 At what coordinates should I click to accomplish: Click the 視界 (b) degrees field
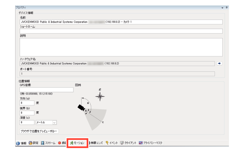tap(27, 113)
